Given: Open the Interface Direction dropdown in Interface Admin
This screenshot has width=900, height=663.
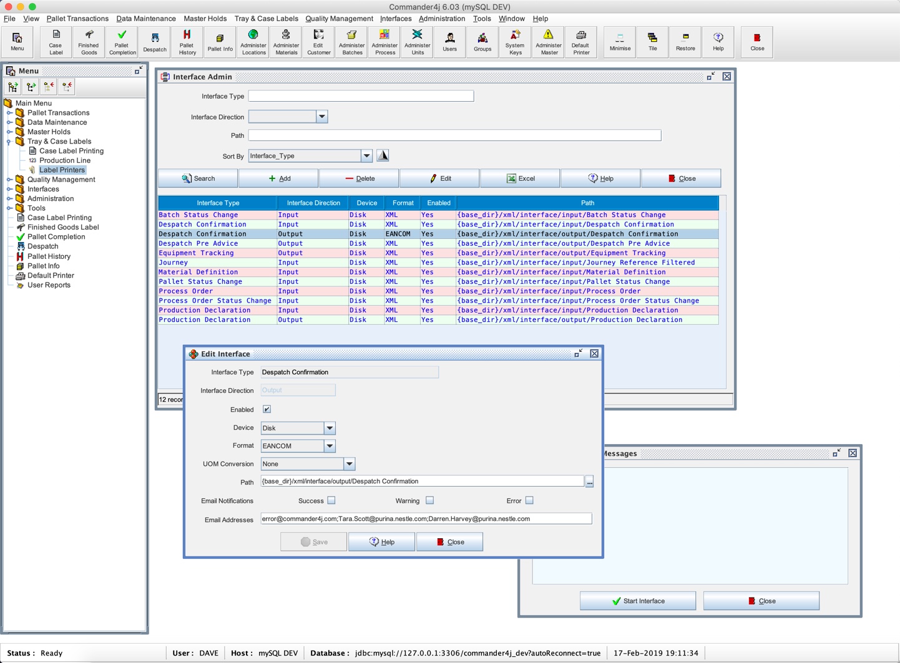Looking at the screenshot, I should 322,117.
